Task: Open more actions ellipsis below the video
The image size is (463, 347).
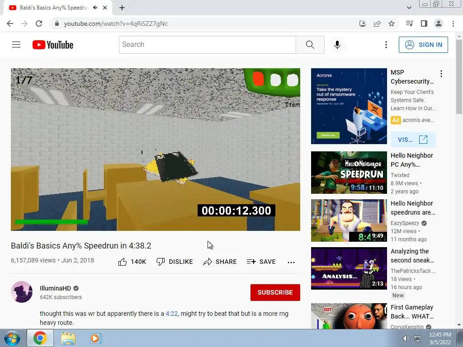Action: click(291, 263)
